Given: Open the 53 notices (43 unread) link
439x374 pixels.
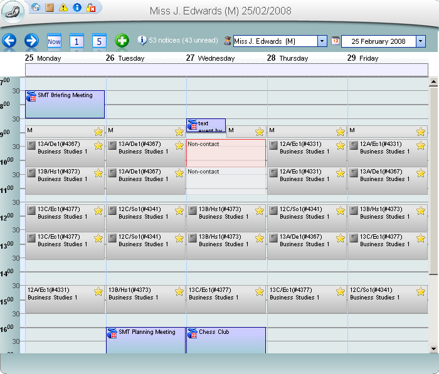Looking at the screenshot, I should tap(181, 41).
